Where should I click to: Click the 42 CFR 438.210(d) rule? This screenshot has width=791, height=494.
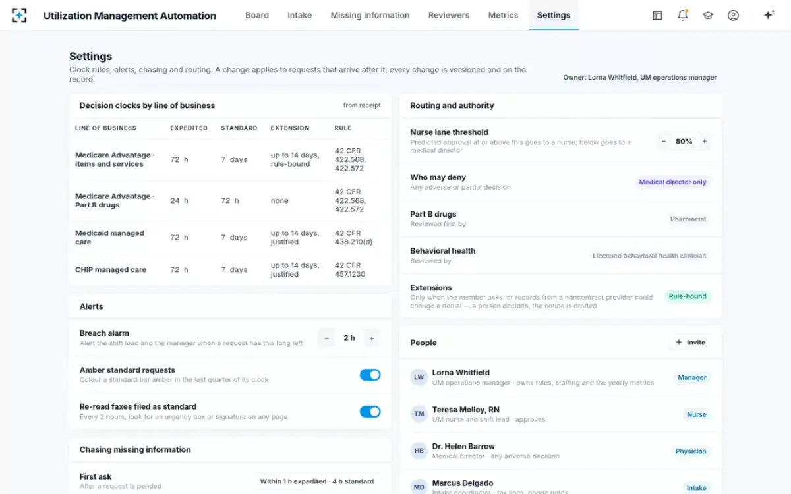coord(353,238)
